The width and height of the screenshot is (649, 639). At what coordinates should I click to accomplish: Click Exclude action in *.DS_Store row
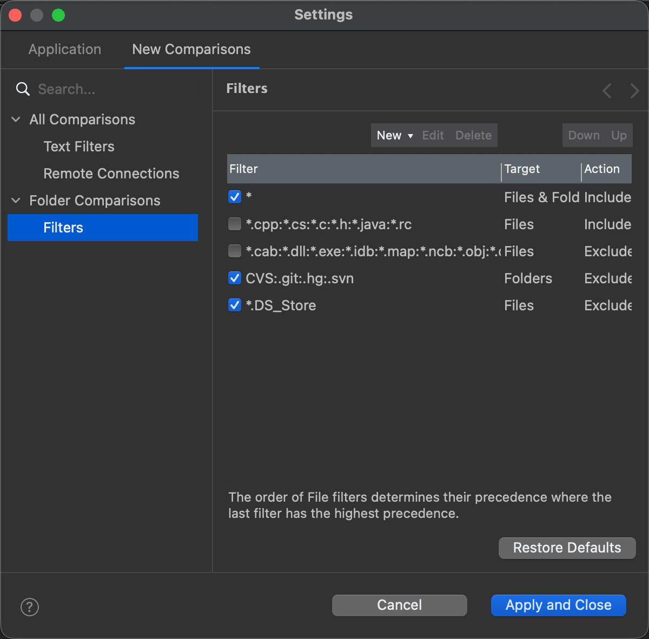608,305
